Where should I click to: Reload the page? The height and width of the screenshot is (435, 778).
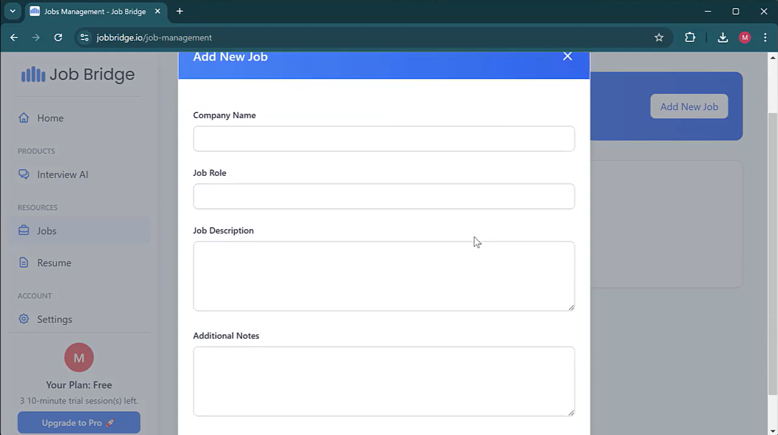pos(58,38)
